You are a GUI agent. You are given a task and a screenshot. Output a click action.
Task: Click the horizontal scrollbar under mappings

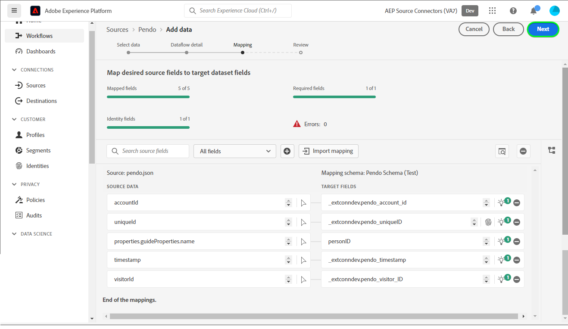pyautogui.click(x=313, y=316)
